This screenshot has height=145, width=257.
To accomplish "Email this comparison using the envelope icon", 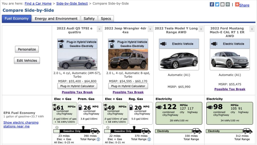I will point(222,5).
